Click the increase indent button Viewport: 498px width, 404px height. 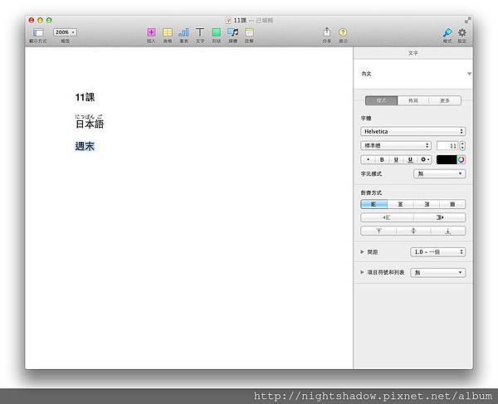pos(439,217)
